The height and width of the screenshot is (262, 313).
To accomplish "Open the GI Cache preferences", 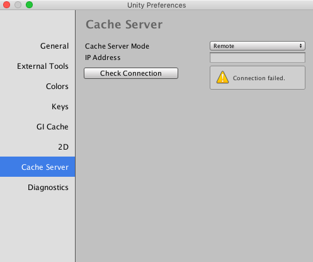I will pyautogui.click(x=52, y=127).
